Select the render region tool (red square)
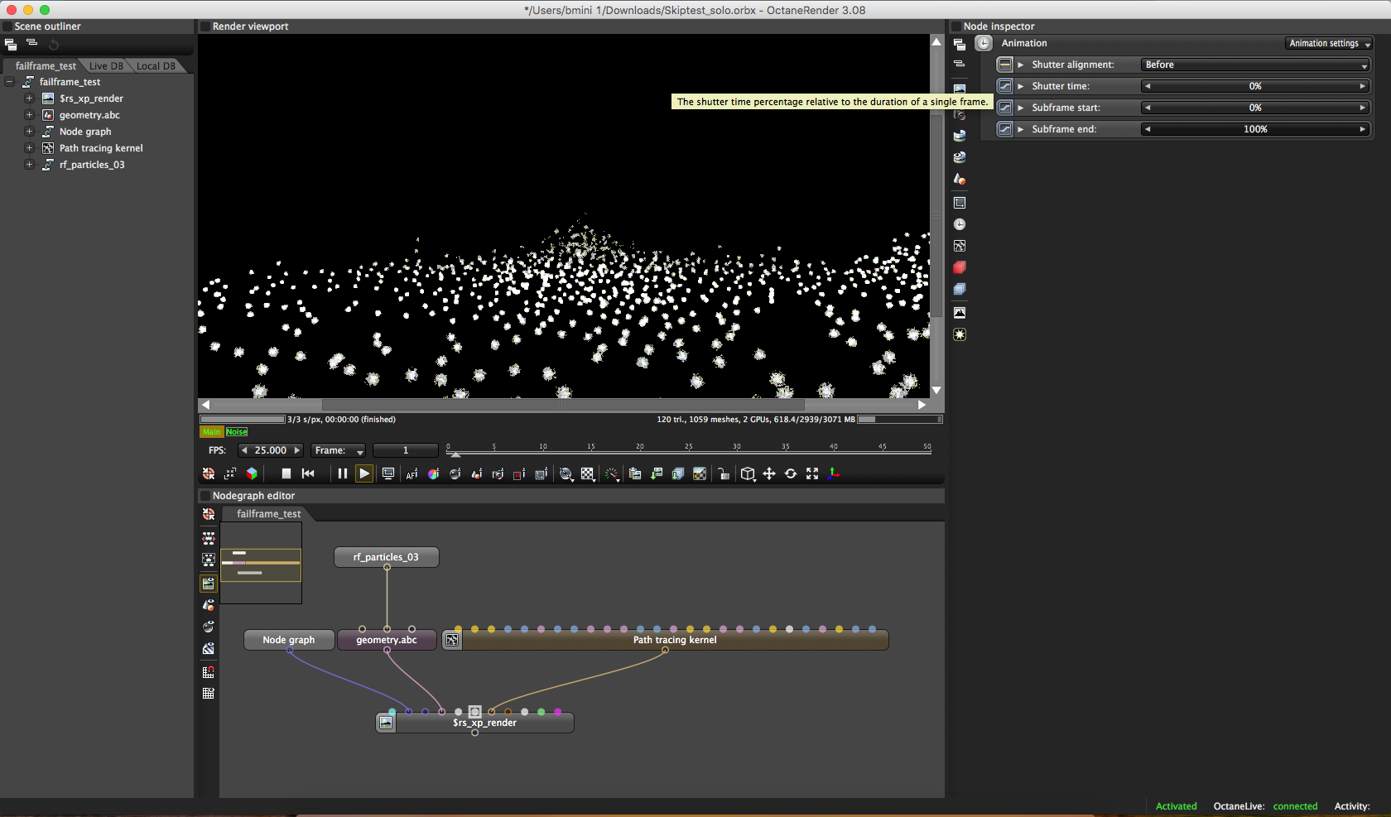Screen dimensions: 1391x817 519,474
